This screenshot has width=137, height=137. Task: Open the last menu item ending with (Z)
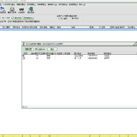pos(82,5)
